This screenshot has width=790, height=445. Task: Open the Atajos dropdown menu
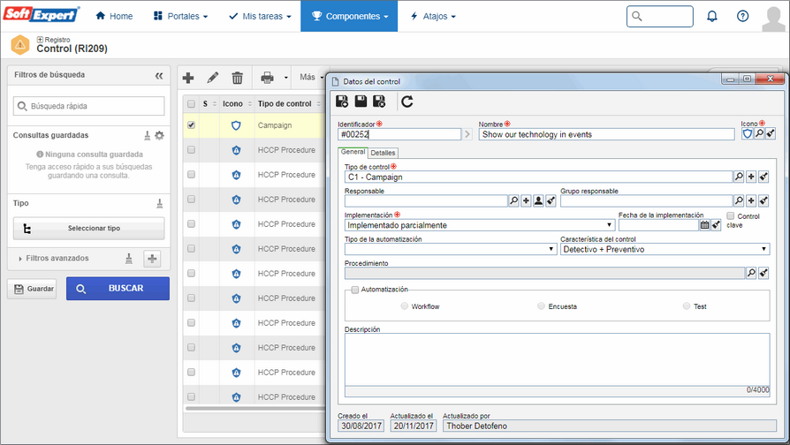(x=433, y=16)
